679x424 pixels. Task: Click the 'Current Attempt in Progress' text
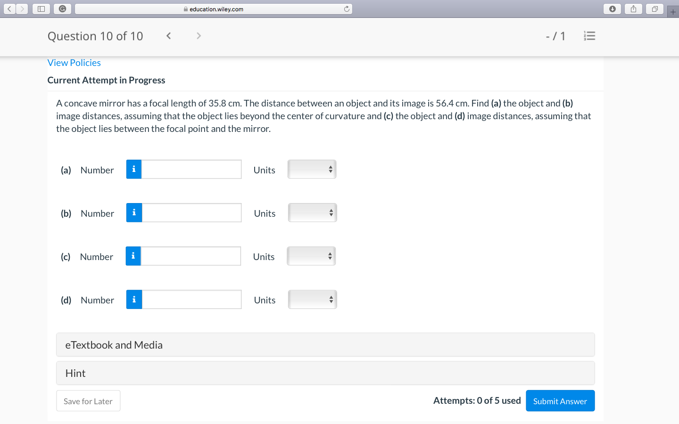tap(106, 80)
